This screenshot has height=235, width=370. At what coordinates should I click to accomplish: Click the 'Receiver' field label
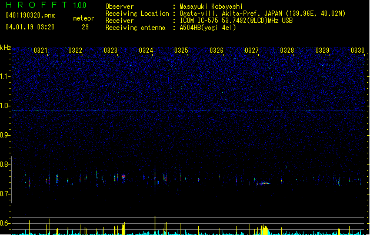click(119, 21)
